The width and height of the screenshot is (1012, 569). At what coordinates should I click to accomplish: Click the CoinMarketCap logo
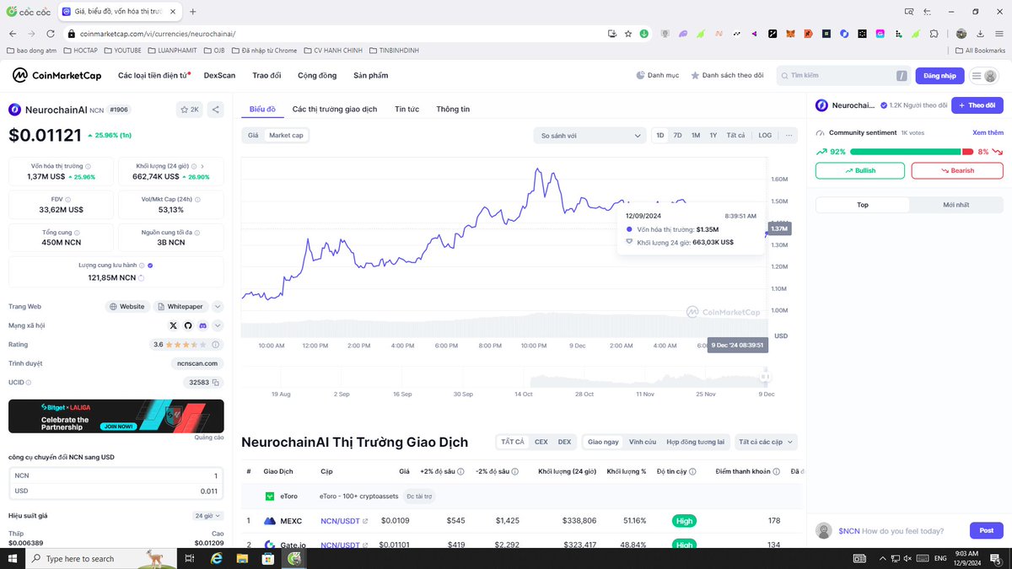tap(57, 75)
